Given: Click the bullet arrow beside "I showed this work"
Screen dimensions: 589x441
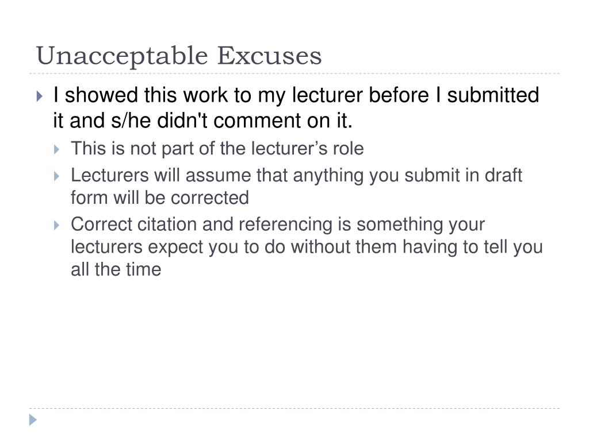Looking at the screenshot, I should [x=40, y=96].
